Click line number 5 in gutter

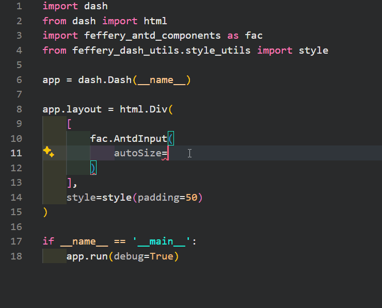point(19,65)
